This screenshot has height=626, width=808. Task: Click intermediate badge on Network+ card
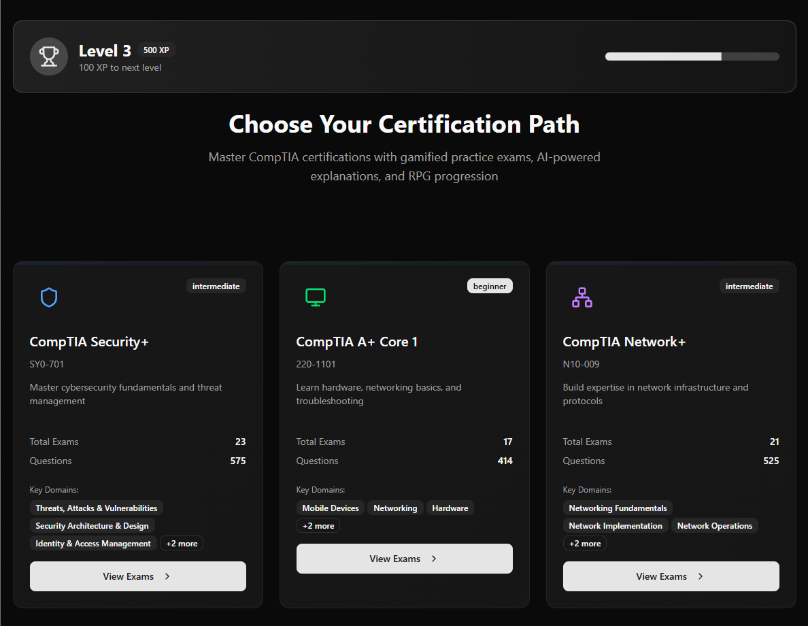coord(749,286)
